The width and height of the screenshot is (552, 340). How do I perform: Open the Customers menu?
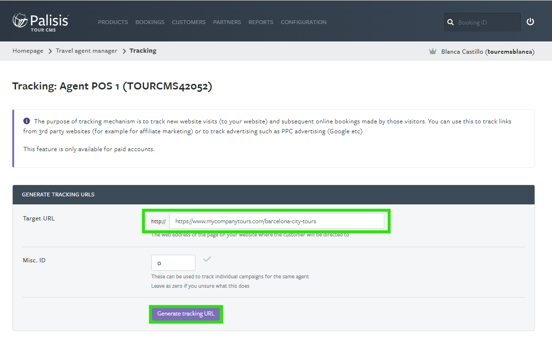(x=189, y=22)
